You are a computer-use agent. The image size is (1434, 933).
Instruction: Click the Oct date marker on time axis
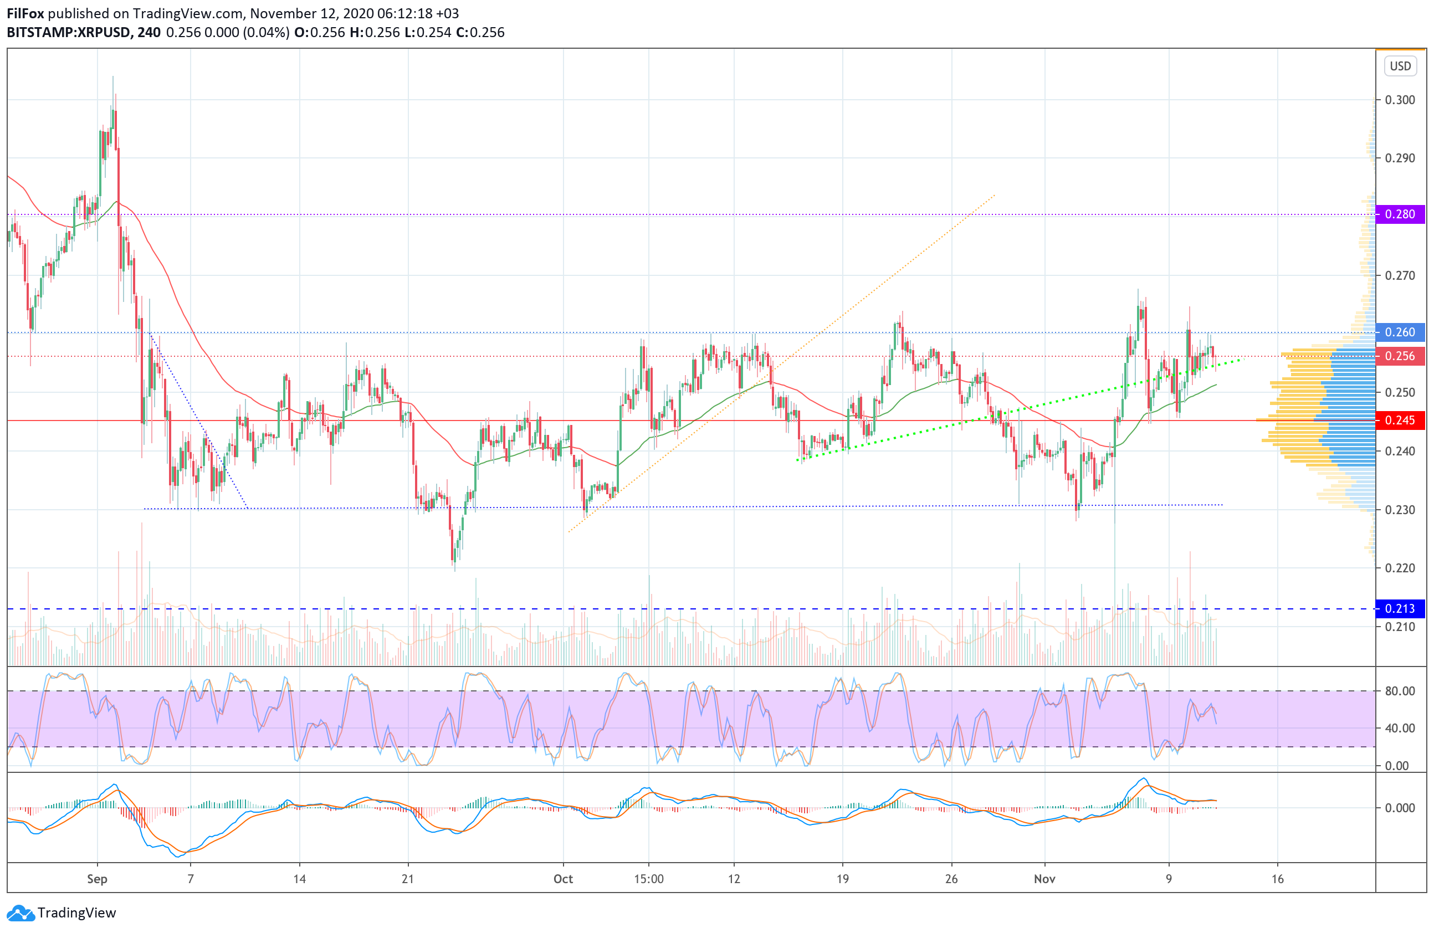pyautogui.click(x=563, y=879)
